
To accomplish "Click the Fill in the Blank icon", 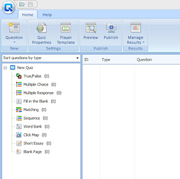I will coord(19,101).
